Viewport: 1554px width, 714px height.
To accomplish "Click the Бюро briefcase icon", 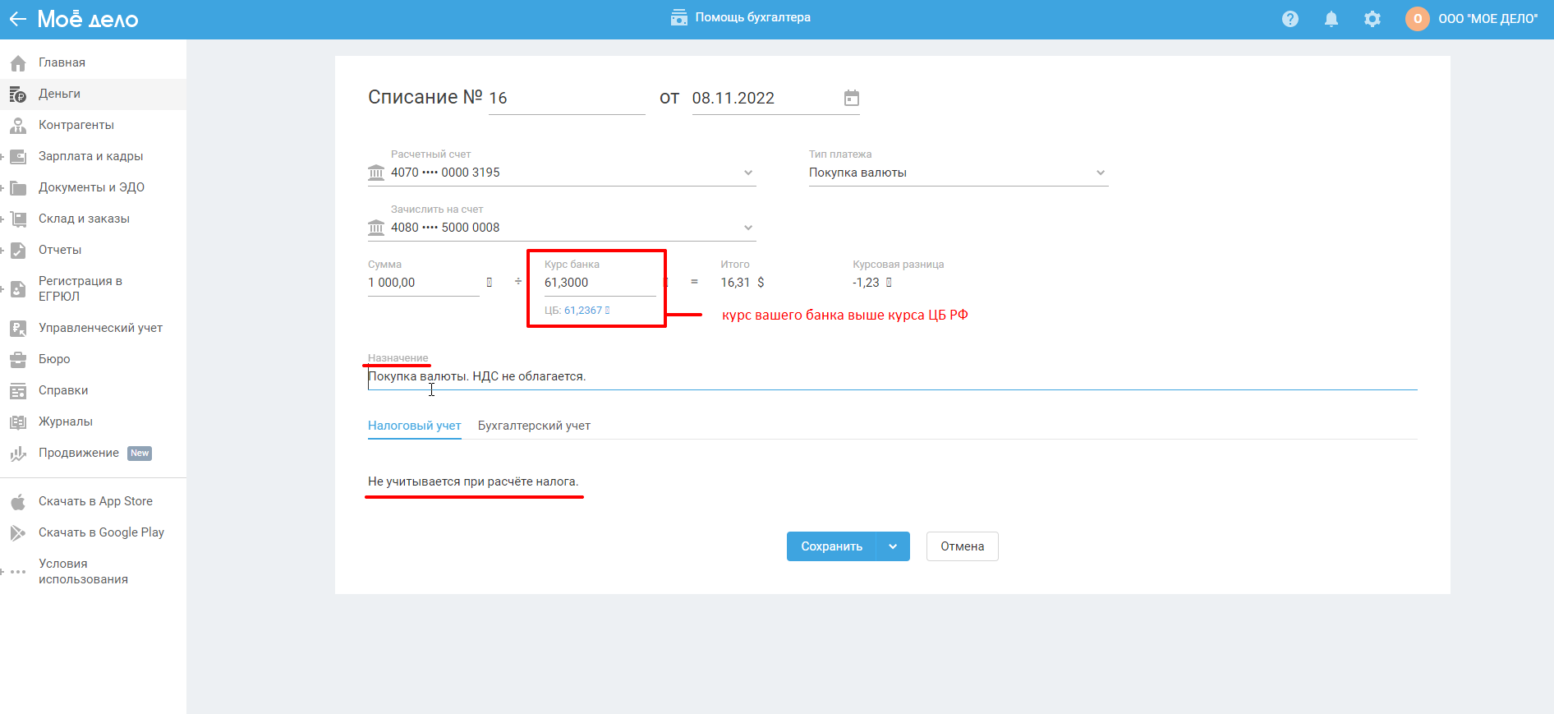I will 18,360.
